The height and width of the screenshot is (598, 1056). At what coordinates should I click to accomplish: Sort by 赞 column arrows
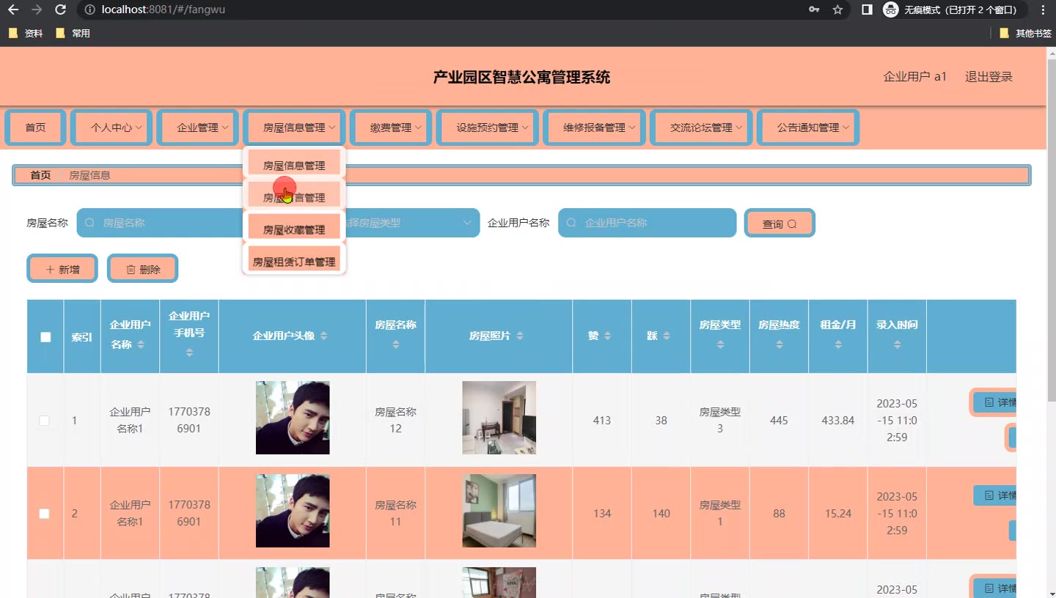(x=608, y=336)
